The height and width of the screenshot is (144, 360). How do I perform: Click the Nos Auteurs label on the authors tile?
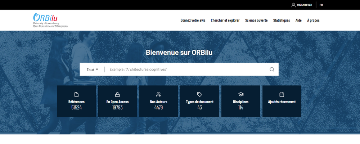[x=158, y=102]
